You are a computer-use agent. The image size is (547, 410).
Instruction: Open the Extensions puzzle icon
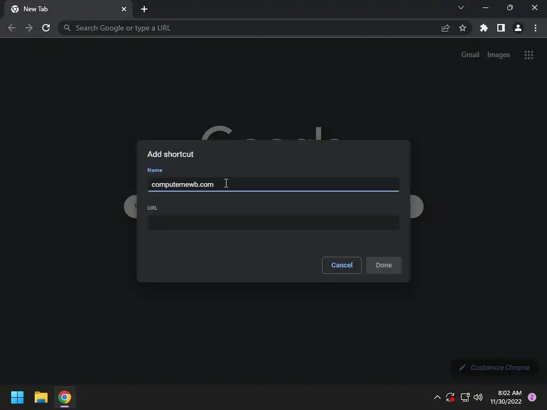(x=484, y=28)
